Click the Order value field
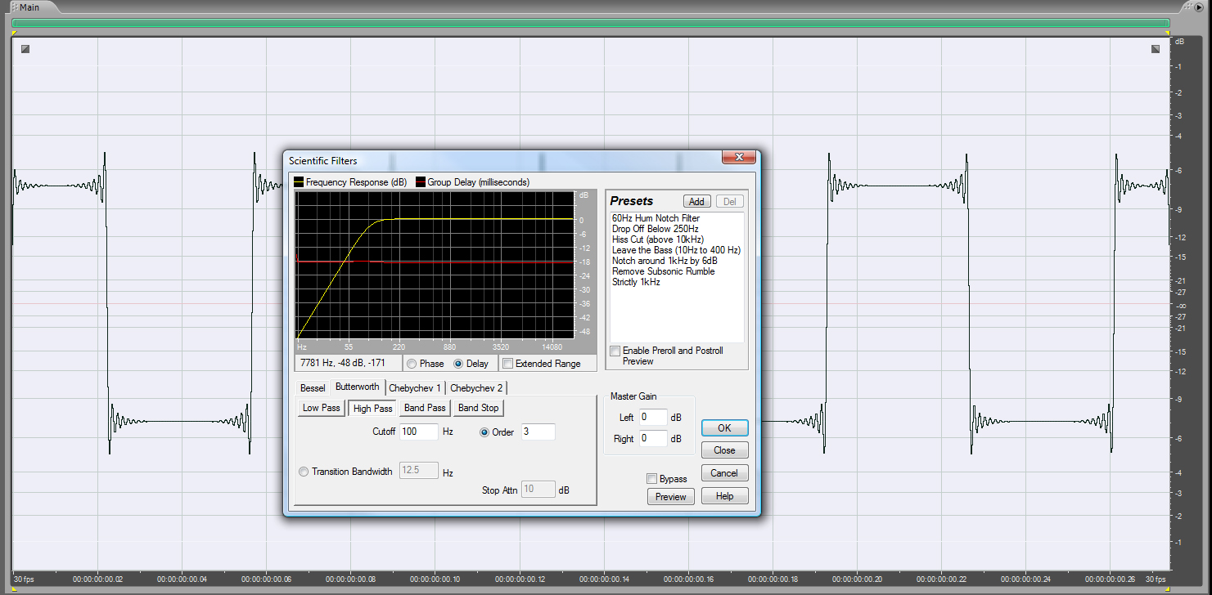Viewport: 1212px width, 595px height. [x=538, y=432]
